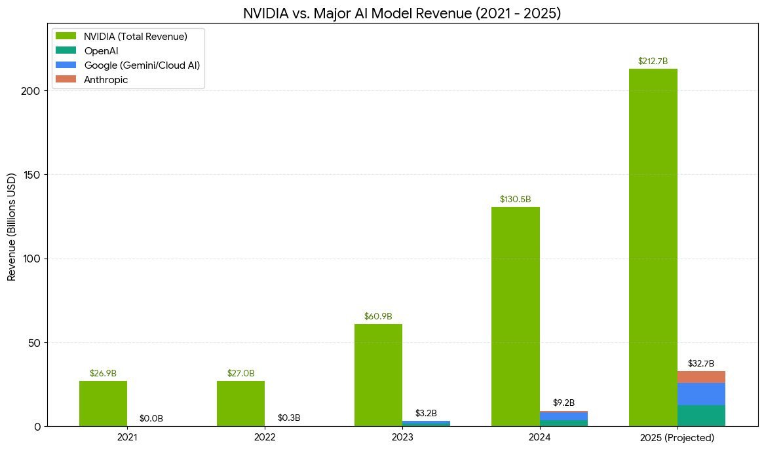This screenshot has height=449, width=764.
Task: Click the $130.5B label over 2024 bar
Action: tap(515, 199)
